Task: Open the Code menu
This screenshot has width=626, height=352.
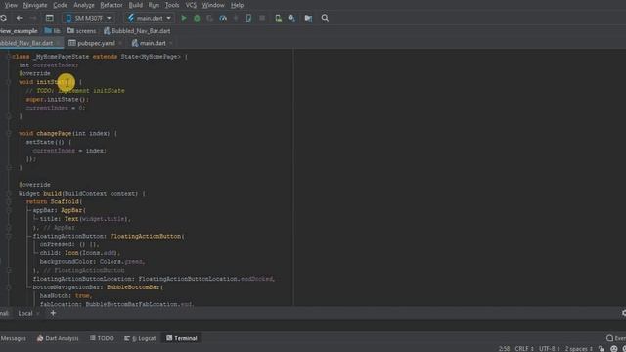Action: (x=61, y=5)
